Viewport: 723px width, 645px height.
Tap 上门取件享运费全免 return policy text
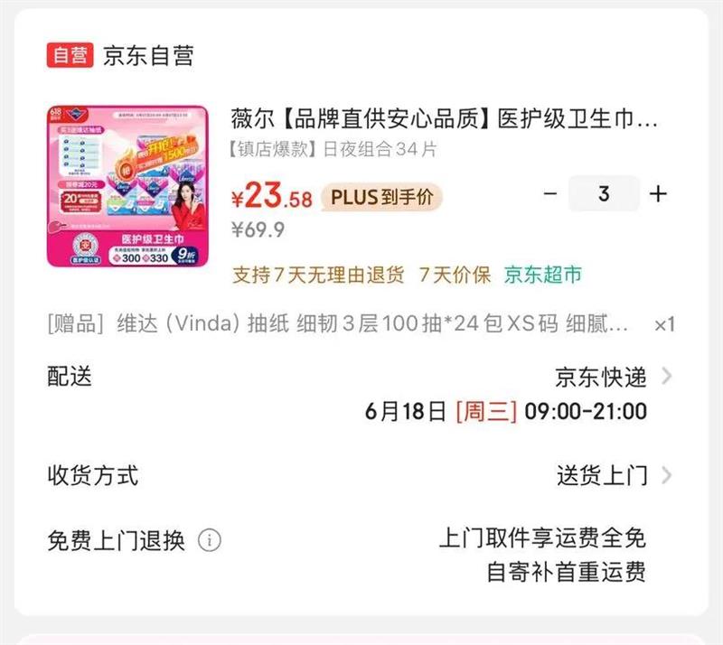(x=542, y=537)
